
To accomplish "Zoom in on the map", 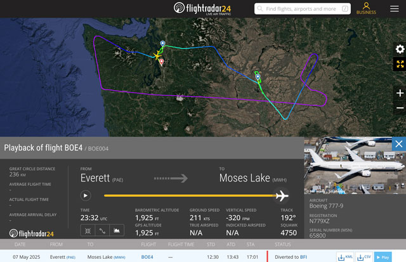I will tap(400, 93).
